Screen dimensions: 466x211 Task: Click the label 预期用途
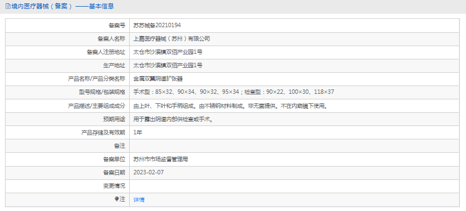point(114,119)
